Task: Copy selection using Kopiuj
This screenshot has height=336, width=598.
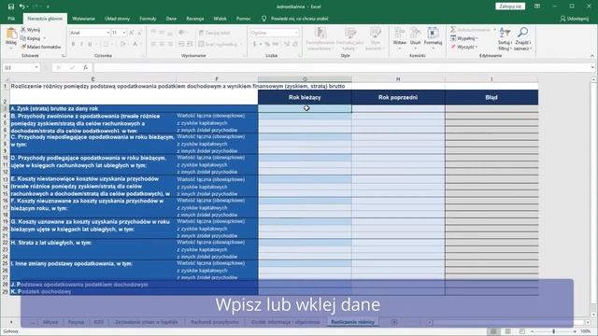Action: pyautogui.click(x=30, y=38)
